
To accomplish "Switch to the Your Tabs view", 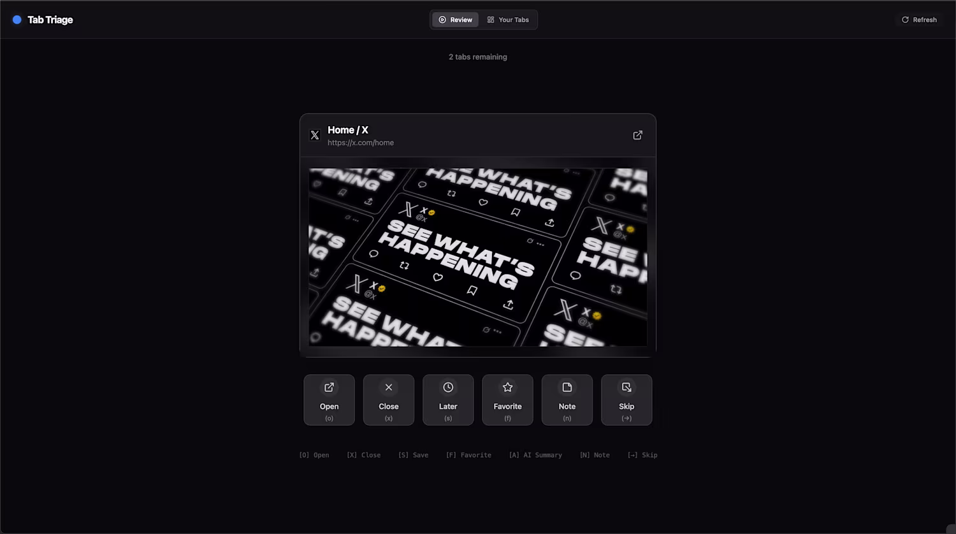I will [x=508, y=20].
